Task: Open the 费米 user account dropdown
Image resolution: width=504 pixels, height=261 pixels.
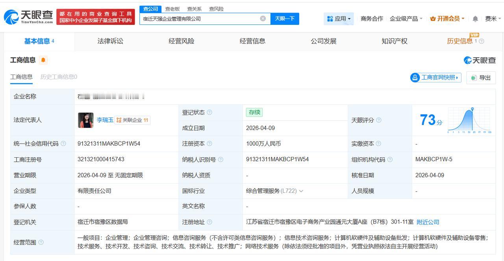Action: point(493,19)
